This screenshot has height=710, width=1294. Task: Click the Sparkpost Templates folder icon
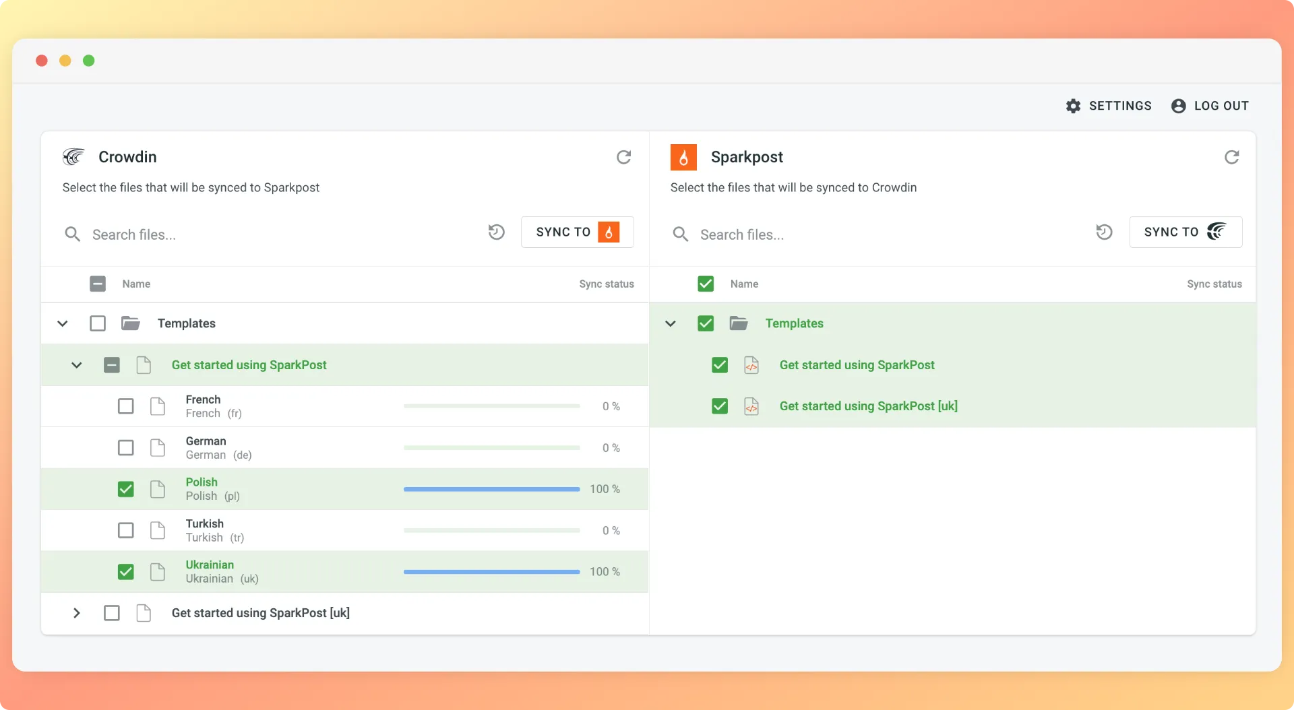[x=739, y=323]
